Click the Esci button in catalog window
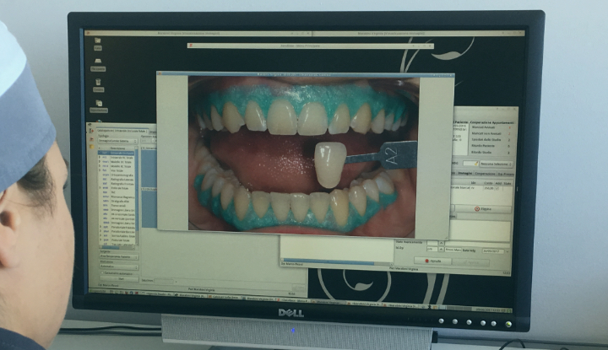 pyautogui.click(x=121, y=279)
